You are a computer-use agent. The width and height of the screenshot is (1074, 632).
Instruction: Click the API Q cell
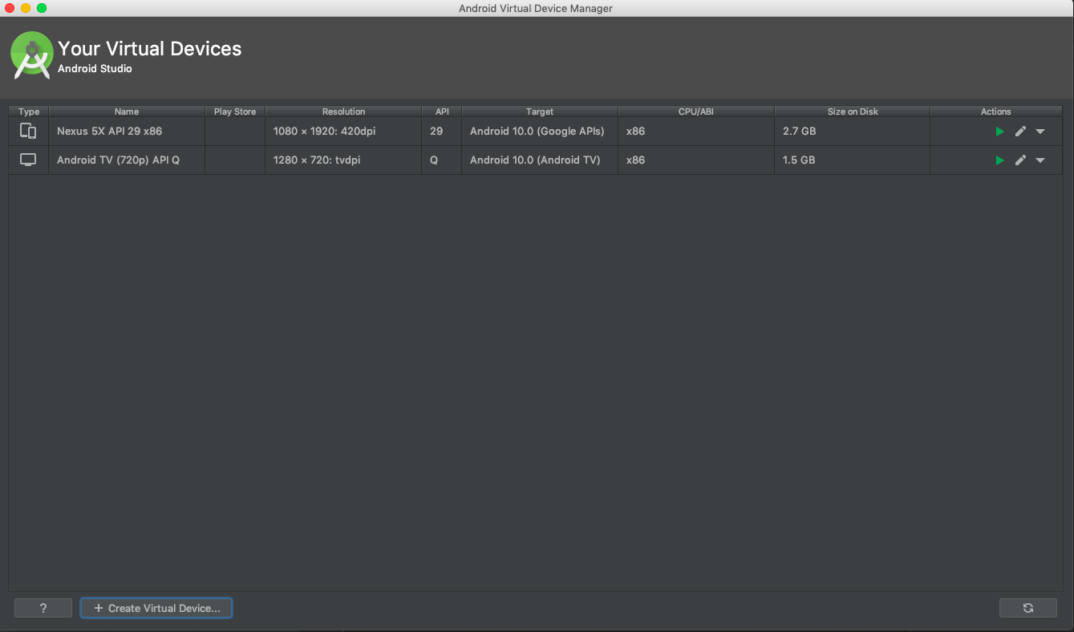tap(442, 160)
